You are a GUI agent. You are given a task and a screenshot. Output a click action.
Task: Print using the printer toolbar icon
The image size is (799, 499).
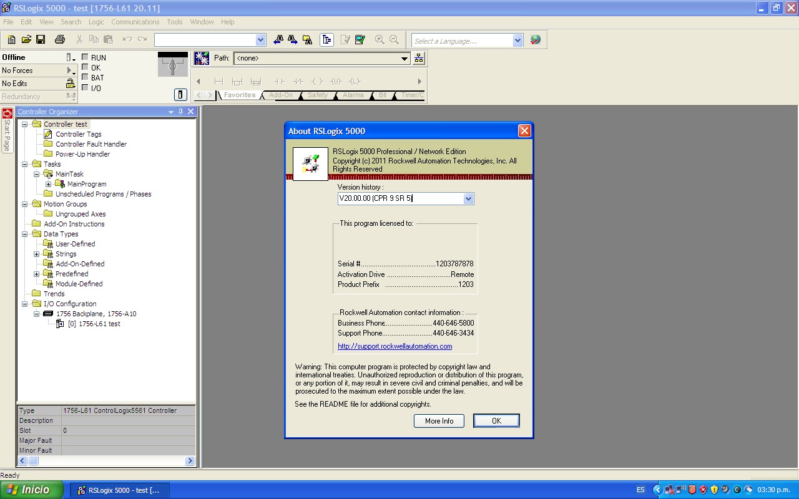click(60, 39)
